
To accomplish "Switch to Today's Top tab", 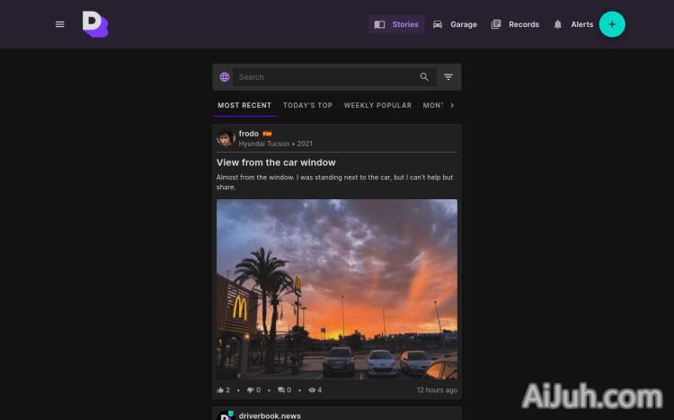I will coord(307,105).
